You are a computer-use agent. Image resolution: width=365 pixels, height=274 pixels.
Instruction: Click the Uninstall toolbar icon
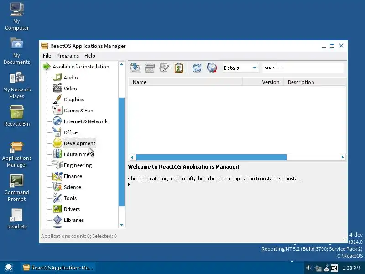tap(150, 68)
